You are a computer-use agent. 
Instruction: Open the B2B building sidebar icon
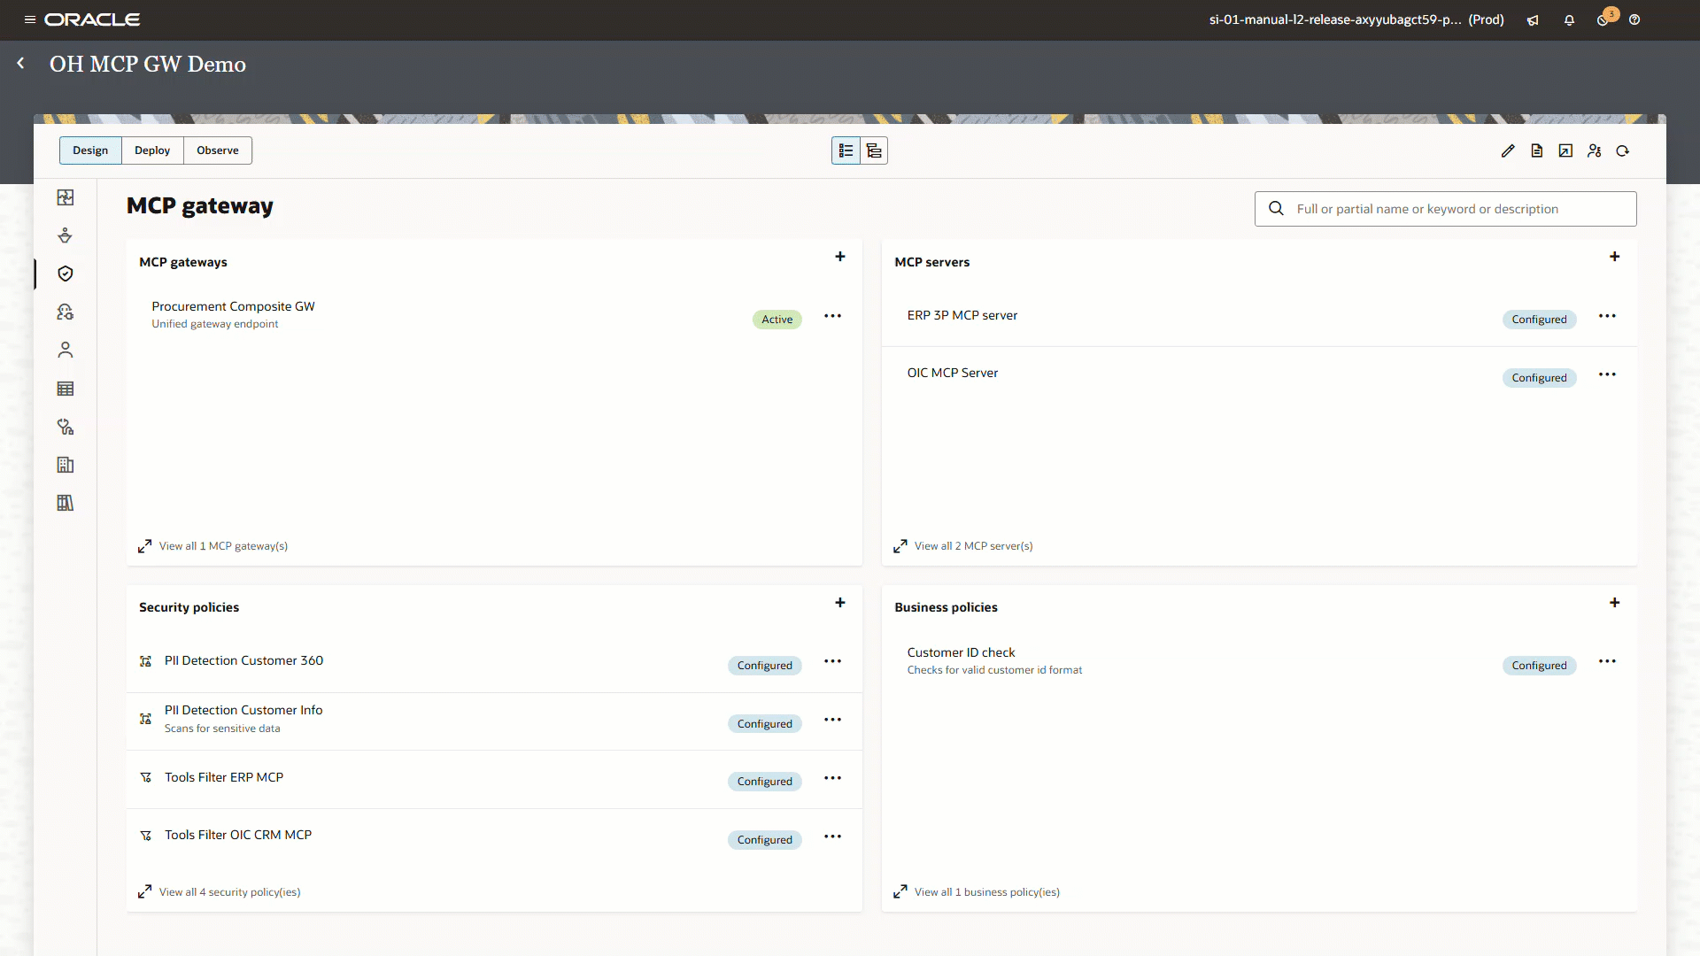point(66,465)
